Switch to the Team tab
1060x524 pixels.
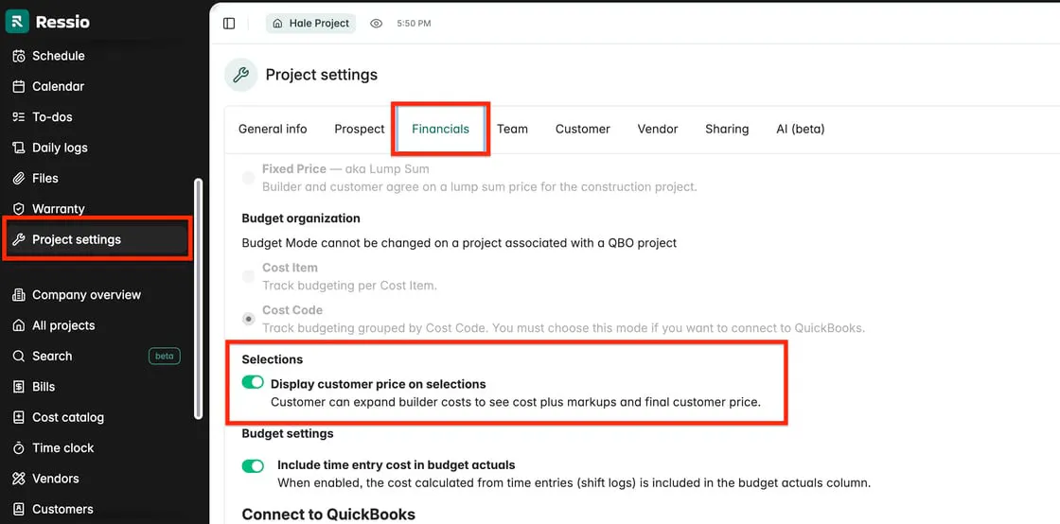coord(512,129)
